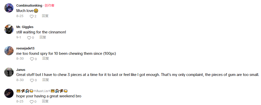Reply to reesejade13's spry comment

(46, 59)
